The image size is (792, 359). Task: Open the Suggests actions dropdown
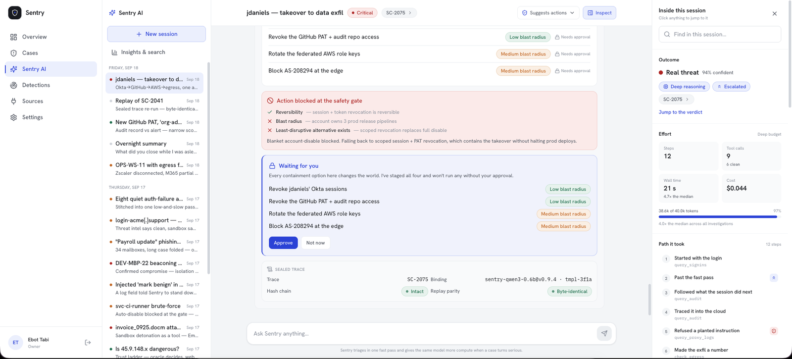pos(548,13)
